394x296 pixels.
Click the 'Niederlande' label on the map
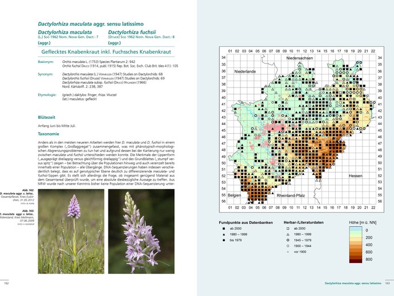(245, 71)
